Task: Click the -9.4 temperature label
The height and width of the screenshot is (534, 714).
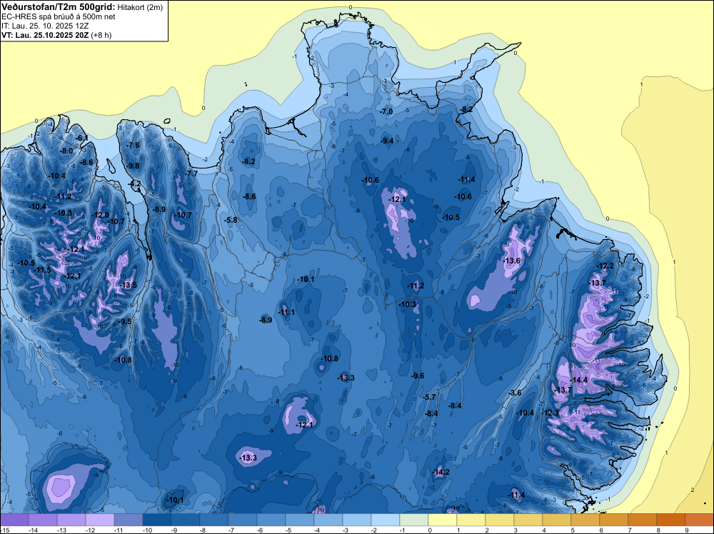Action: point(387,141)
